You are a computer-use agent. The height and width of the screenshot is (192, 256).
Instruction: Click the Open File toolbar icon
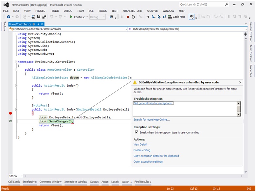point(33,17)
